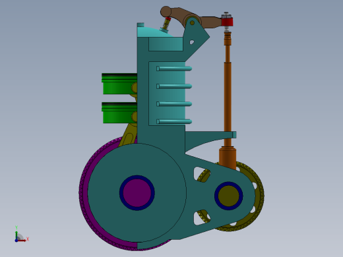The width and height of the screenshot is (343, 257).
Task: Select the small teal stud atop the cylinder head
Action: (140, 24)
